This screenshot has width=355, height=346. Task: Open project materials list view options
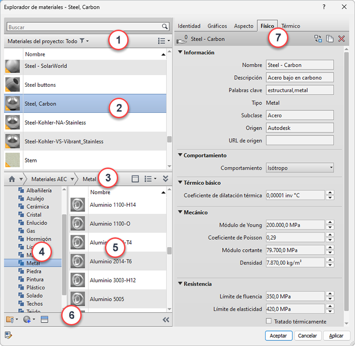[164, 41]
